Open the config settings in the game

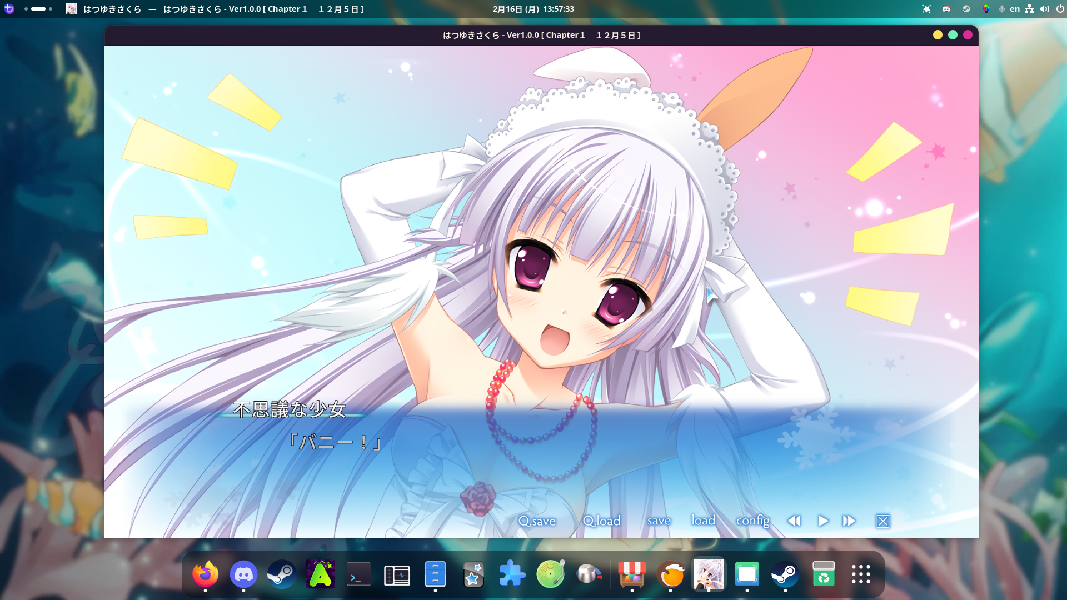(x=753, y=521)
